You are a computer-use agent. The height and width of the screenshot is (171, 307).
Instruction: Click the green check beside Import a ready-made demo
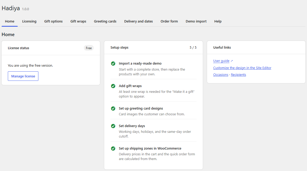[x=113, y=64]
